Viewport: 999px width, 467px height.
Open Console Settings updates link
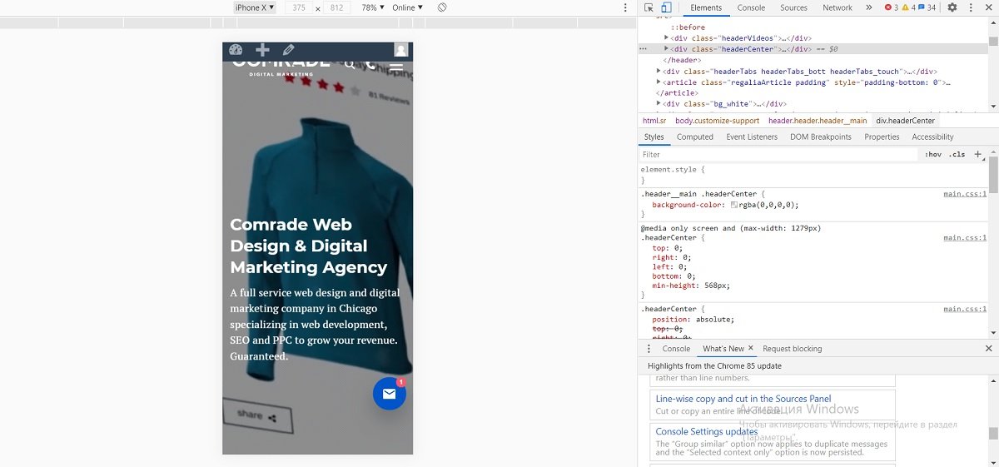707,431
